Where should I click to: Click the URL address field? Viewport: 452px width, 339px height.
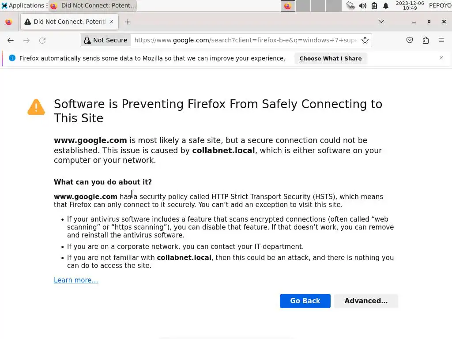point(245,40)
